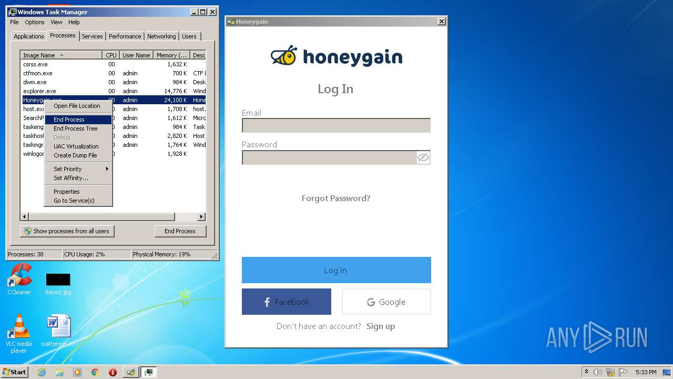
Task: Open media player taskbar icon
Action: tap(77, 372)
